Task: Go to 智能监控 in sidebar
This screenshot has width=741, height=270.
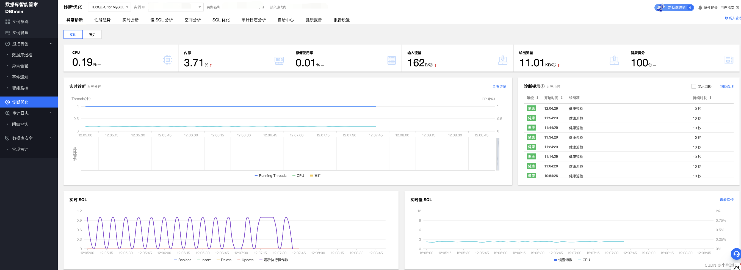Action: tap(20, 88)
